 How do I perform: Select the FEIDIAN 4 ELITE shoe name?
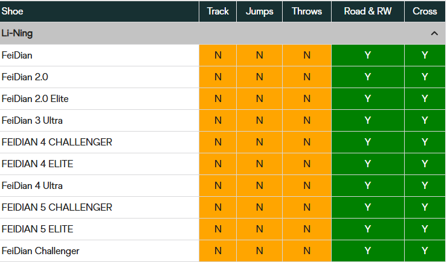tap(37, 164)
